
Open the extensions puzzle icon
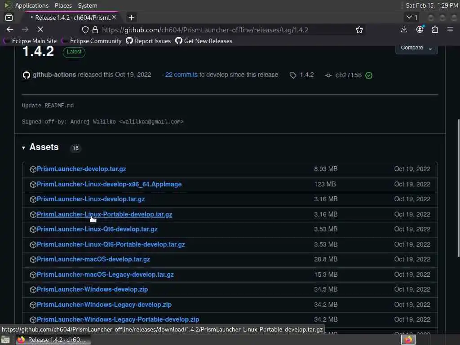point(435,29)
